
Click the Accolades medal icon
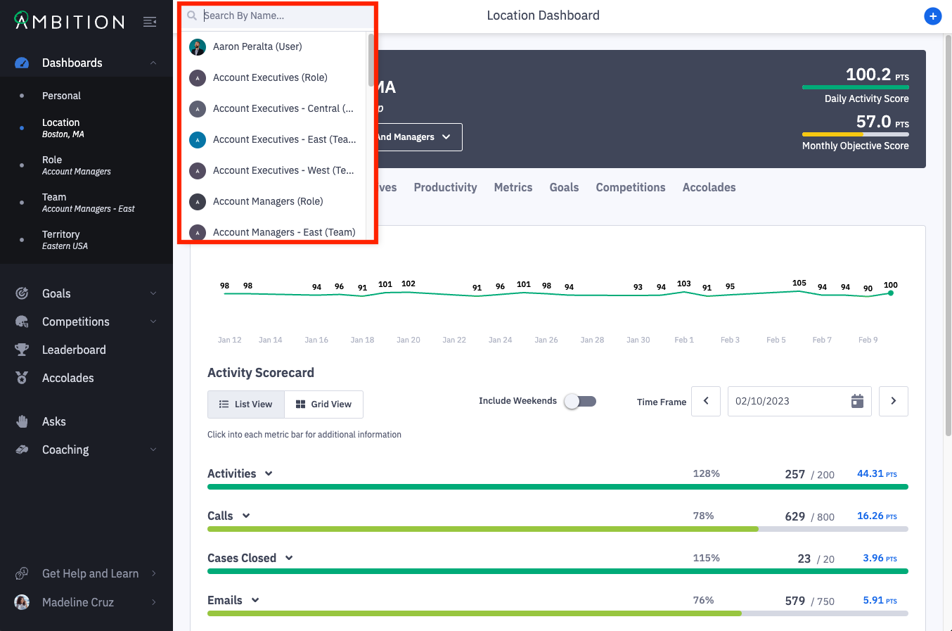(x=22, y=378)
